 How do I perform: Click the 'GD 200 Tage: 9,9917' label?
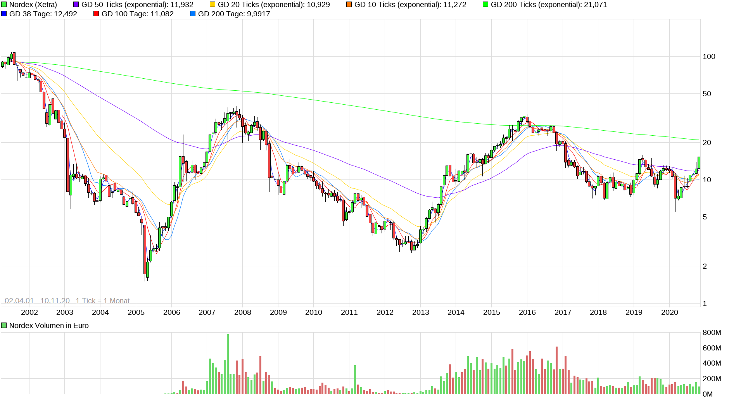[234, 14]
